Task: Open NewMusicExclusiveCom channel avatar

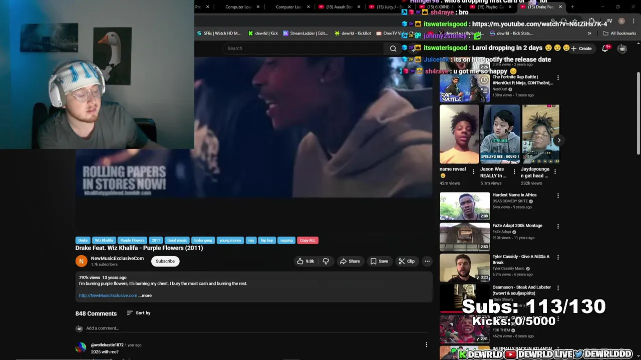Action: tap(81, 261)
